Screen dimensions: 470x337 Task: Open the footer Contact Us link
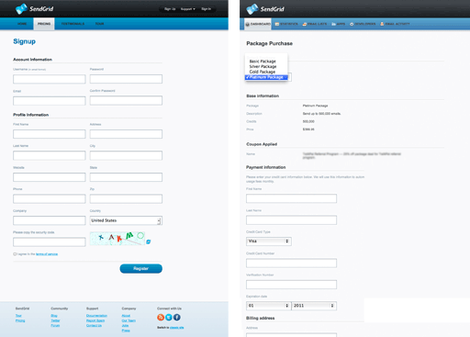[94, 325]
